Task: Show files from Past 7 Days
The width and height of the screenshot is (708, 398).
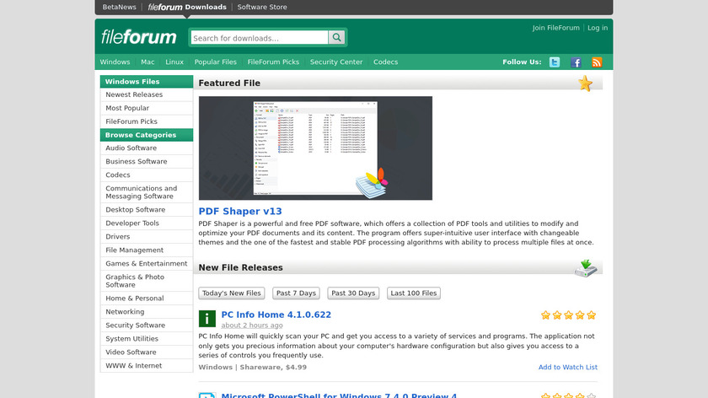Action: click(x=296, y=293)
